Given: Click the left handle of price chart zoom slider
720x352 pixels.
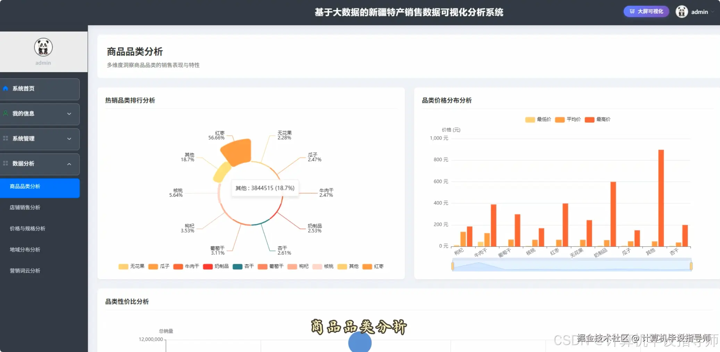Looking at the screenshot, I should (x=452, y=266).
